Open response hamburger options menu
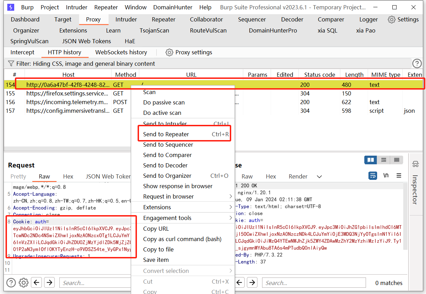 (399, 176)
